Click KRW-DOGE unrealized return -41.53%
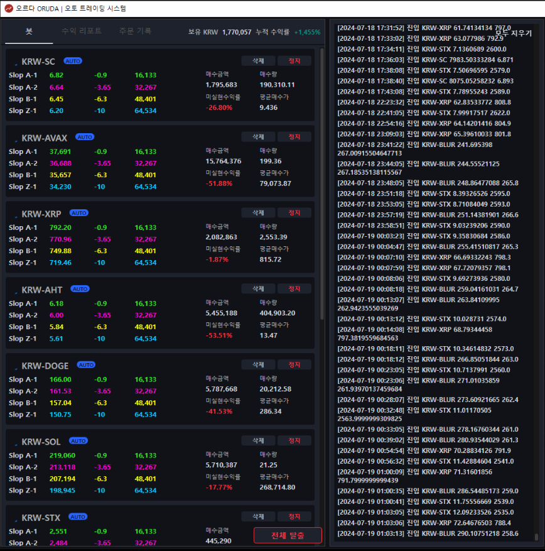Viewport: 545px width, 551px height. click(x=219, y=411)
